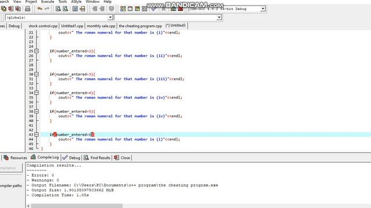Screen dimensions: 371x208
Task: Click the roman numeral (iii) cout line
Action: pyautogui.click(x=121, y=79)
